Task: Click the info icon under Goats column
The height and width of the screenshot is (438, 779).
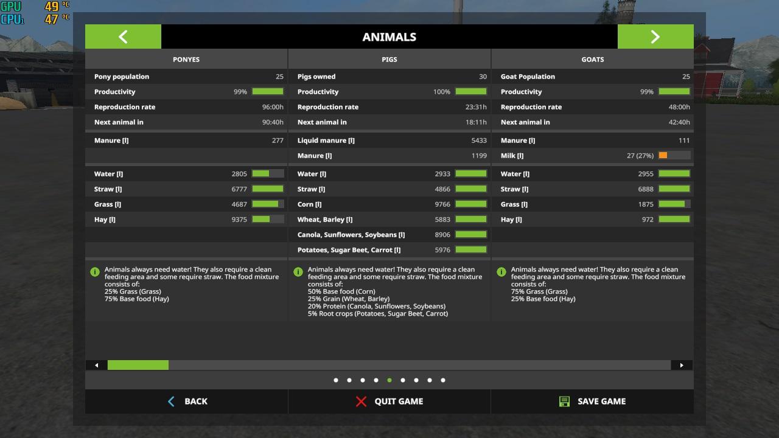Action: click(x=501, y=272)
